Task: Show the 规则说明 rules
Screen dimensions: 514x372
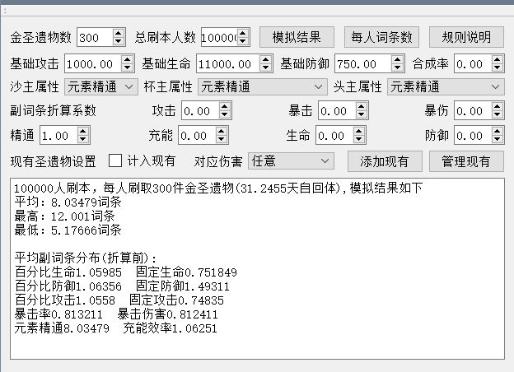Action: pyautogui.click(x=466, y=37)
